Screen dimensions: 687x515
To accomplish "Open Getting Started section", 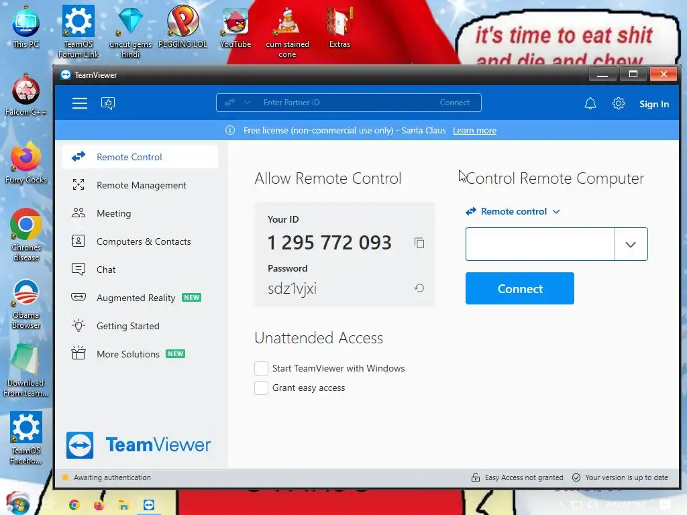I will (x=140, y=326).
